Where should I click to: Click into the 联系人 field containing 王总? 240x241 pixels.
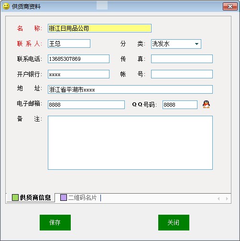(x=69, y=44)
